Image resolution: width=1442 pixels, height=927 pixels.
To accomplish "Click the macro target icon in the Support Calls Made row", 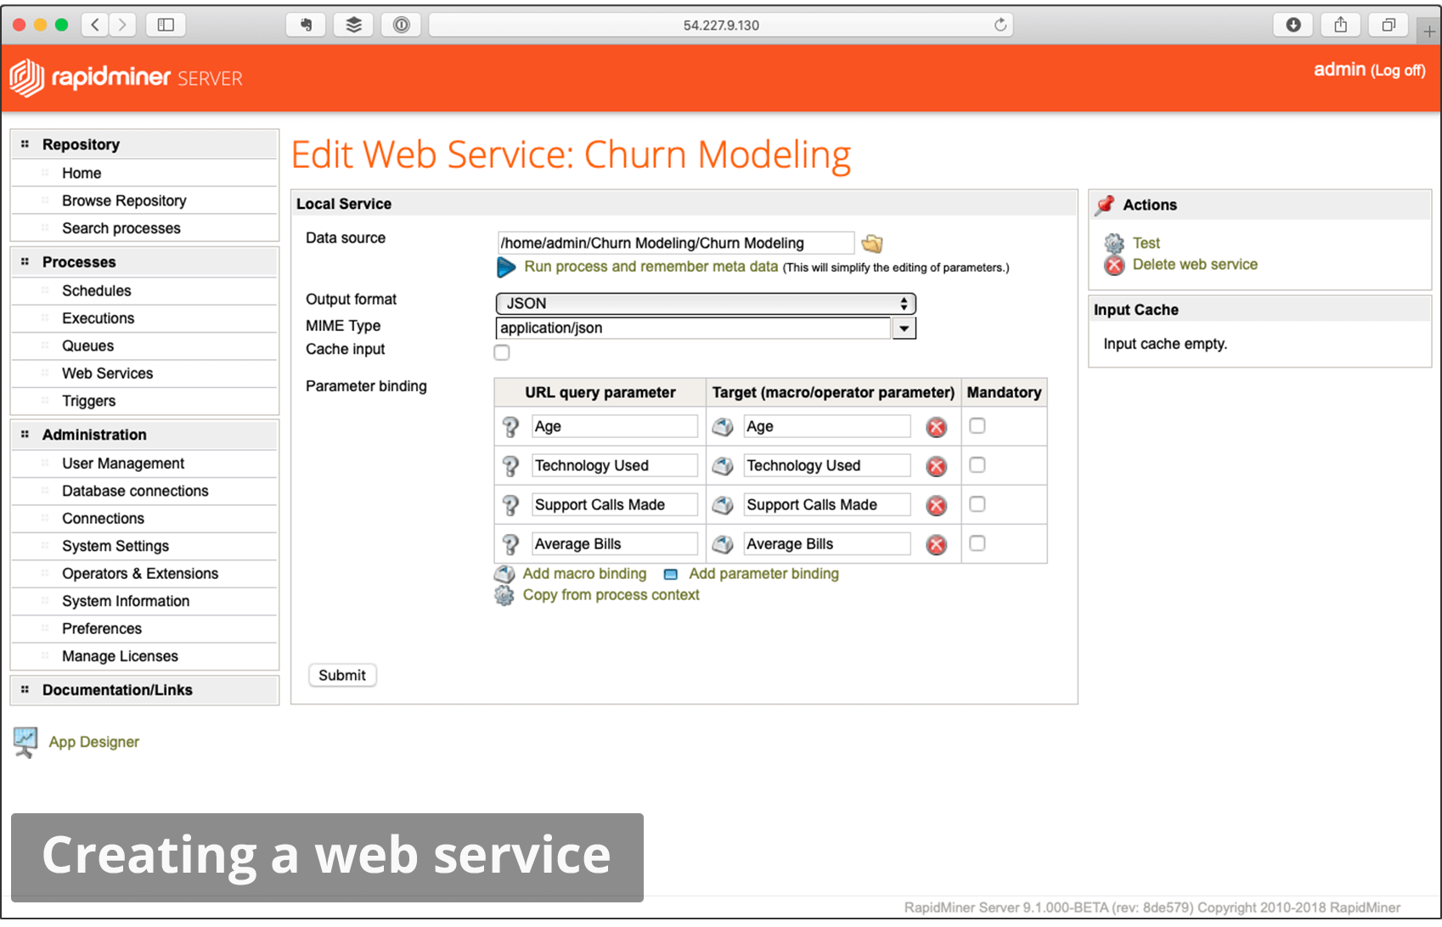I will (x=723, y=505).
